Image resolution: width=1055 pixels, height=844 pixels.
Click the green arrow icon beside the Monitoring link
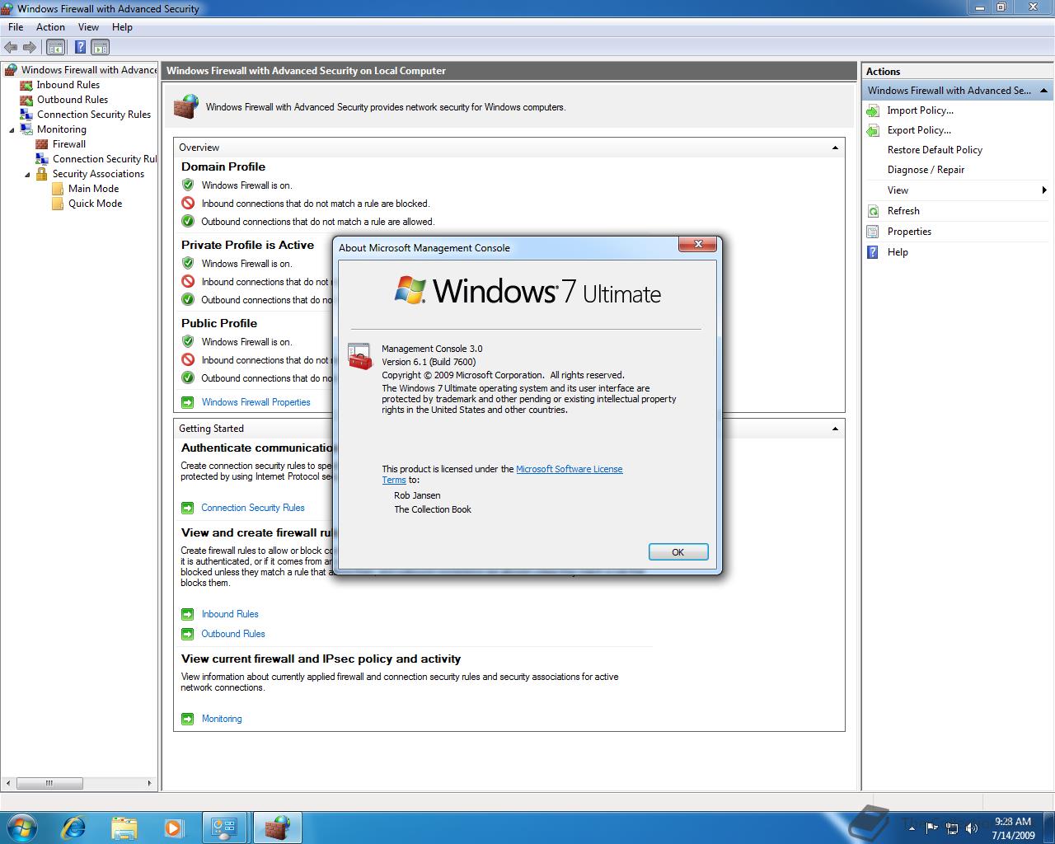(x=188, y=719)
